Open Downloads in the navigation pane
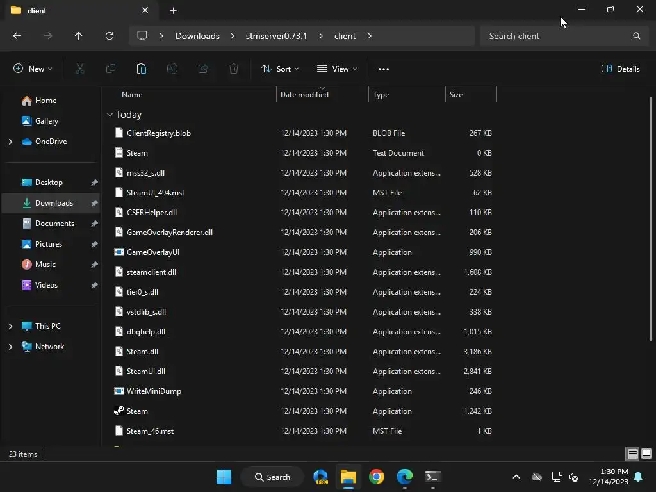Screen dimensions: 656x492 click(x=51, y=203)
